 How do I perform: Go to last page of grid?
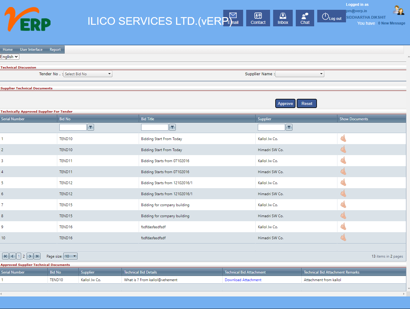37,256
